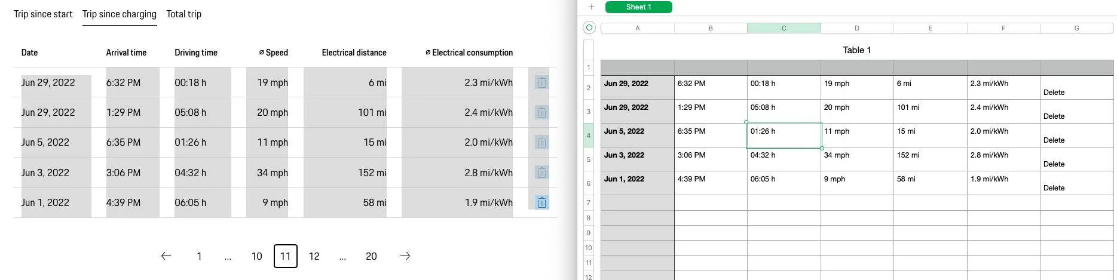Click 06:05 h driving time in trip table
The image size is (1117, 280).
point(190,202)
